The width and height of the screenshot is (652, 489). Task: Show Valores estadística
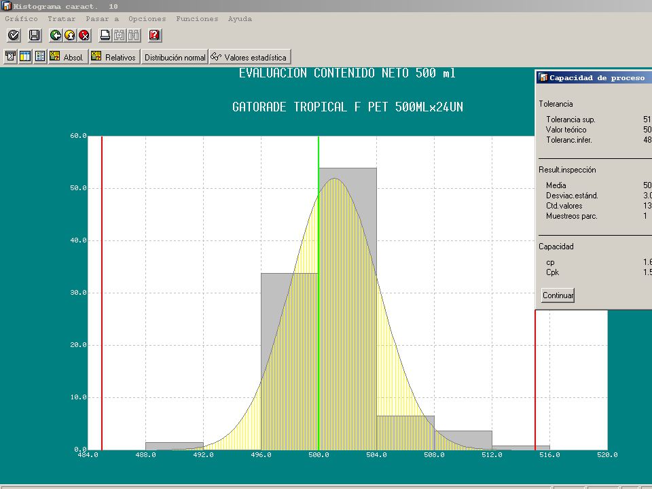[249, 57]
